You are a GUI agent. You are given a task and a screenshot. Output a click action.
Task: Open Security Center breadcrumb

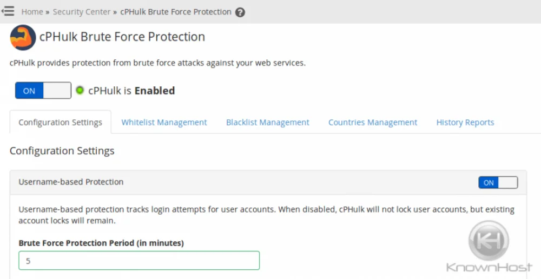[x=82, y=12]
